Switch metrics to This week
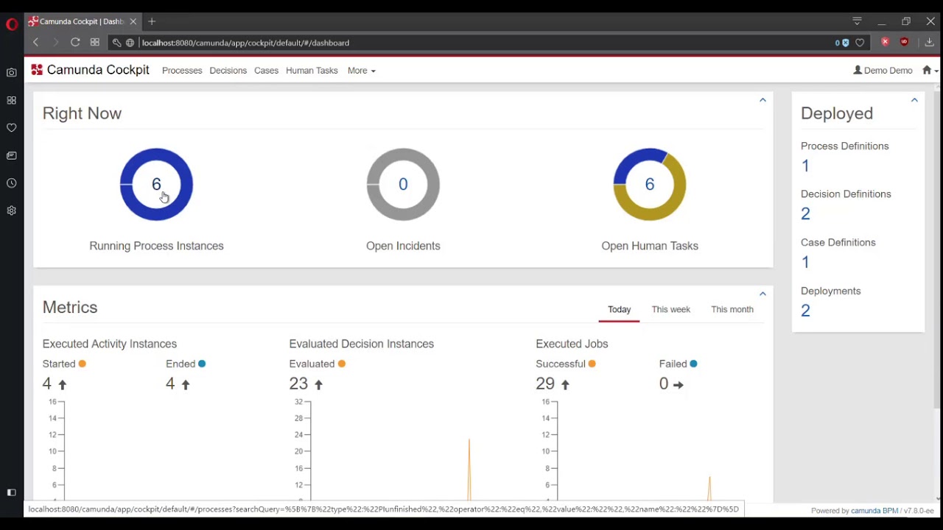Viewport: 943px width, 530px height. tap(670, 309)
